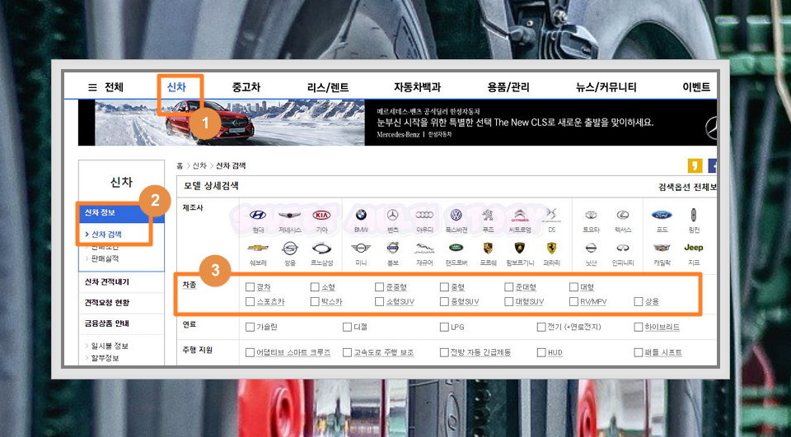The image size is (791, 437).
Task: Select the Peugeot (푸조) logo
Action: pos(488,216)
